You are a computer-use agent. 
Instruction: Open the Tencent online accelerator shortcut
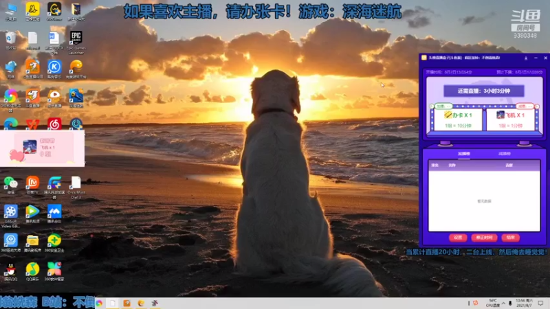click(54, 187)
